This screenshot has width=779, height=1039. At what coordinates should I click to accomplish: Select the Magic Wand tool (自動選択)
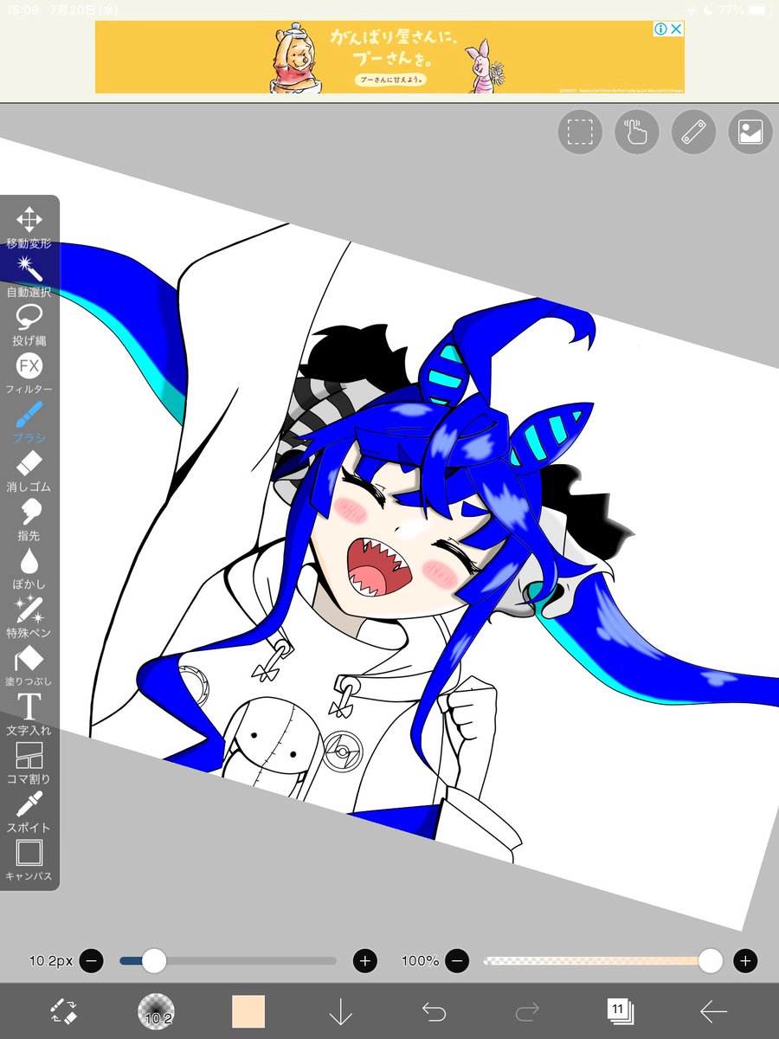(x=29, y=275)
